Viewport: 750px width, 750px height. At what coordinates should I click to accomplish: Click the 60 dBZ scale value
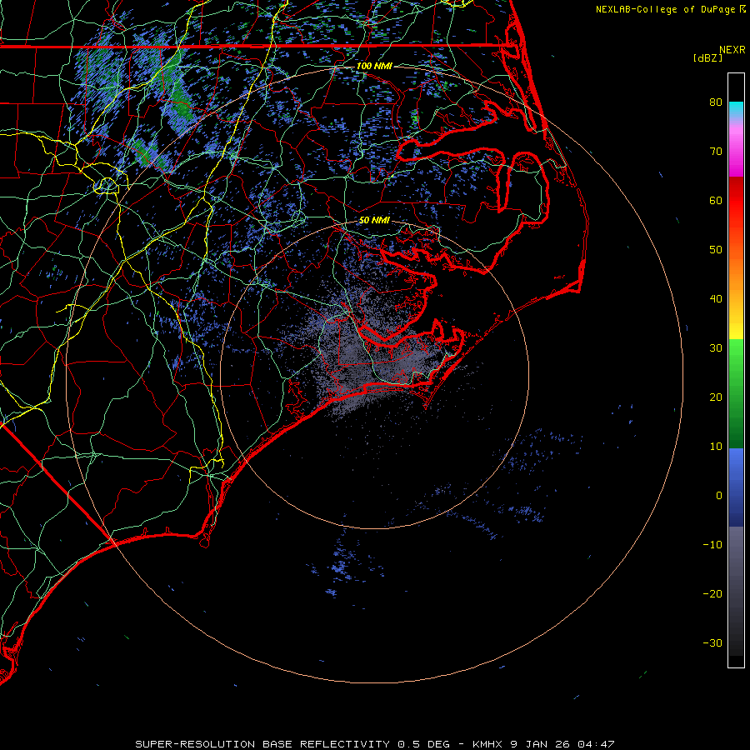[716, 201]
